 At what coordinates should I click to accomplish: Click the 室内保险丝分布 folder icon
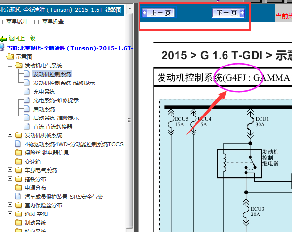[x=18, y=205]
